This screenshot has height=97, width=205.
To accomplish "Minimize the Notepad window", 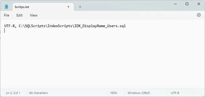I will pyautogui.click(x=176, y=4).
